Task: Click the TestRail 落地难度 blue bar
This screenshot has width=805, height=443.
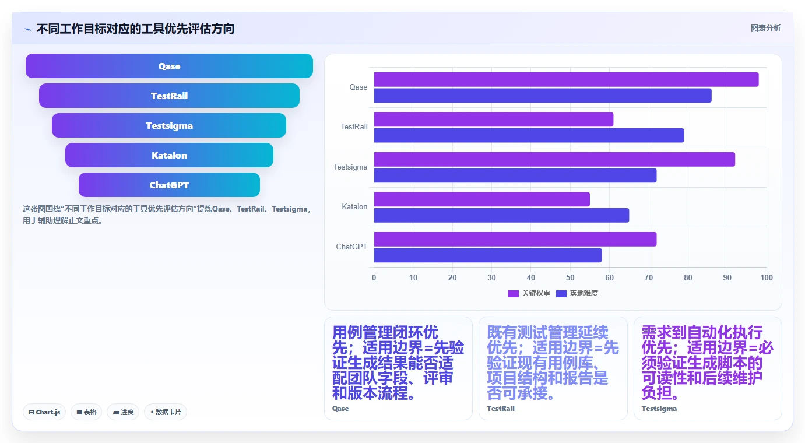Action: [529, 135]
